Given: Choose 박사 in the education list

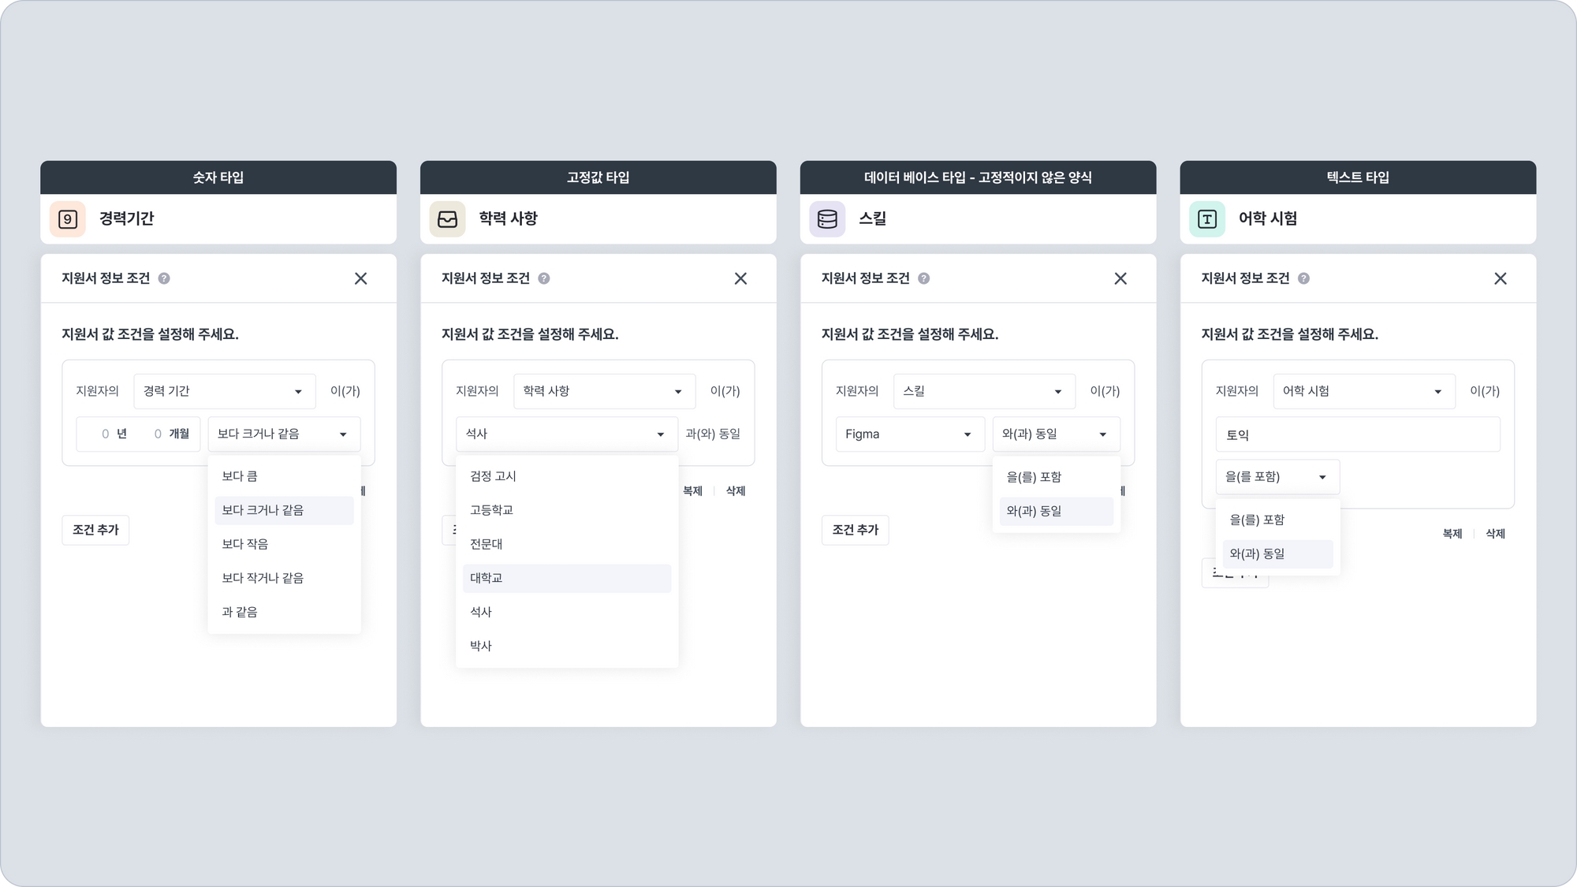Looking at the screenshot, I should point(481,646).
